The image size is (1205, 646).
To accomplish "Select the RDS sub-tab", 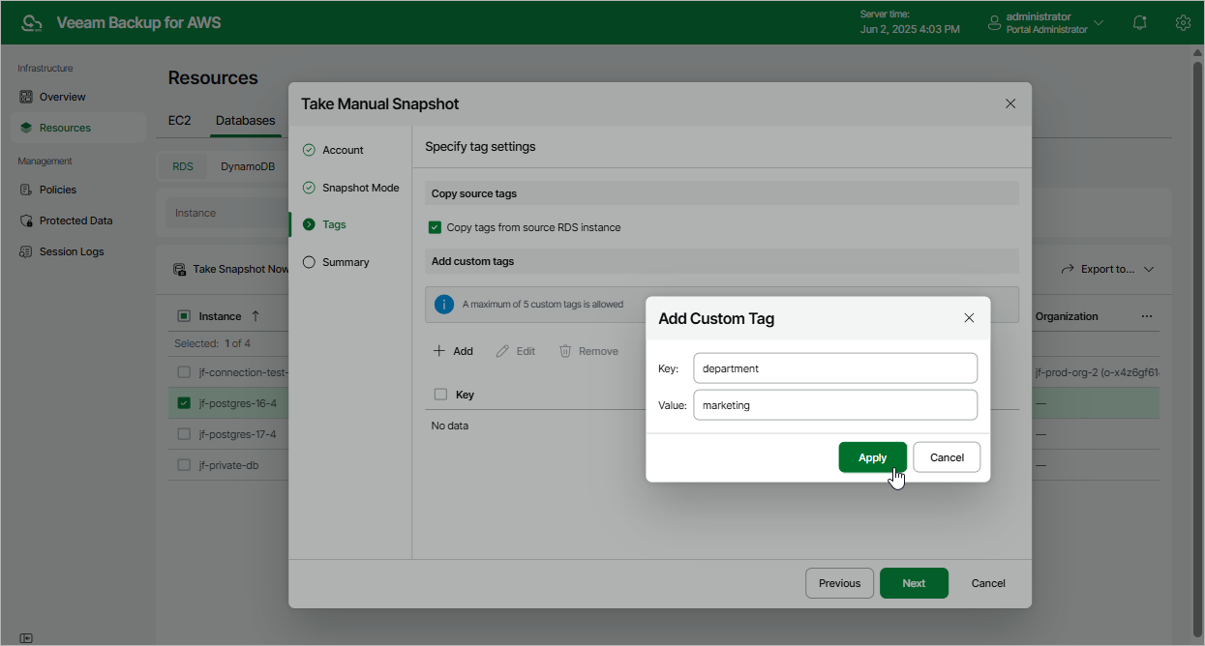I will pyautogui.click(x=183, y=166).
